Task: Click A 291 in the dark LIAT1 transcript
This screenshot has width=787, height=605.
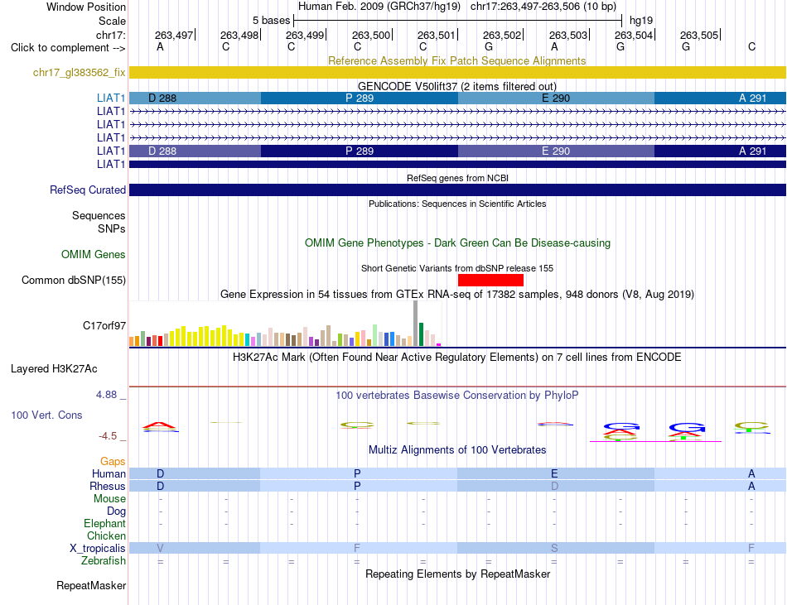Action: click(720, 151)
